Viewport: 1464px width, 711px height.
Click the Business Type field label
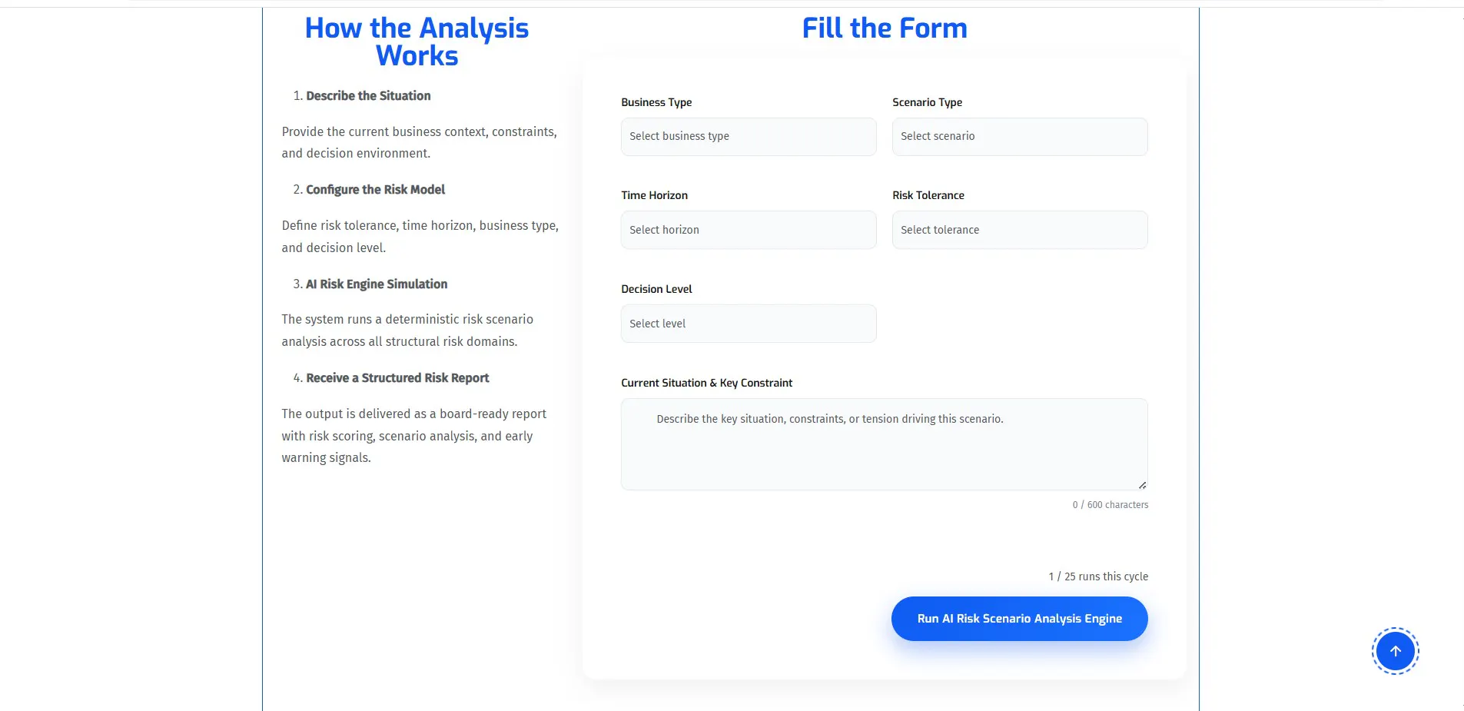(x=656, y=102)
